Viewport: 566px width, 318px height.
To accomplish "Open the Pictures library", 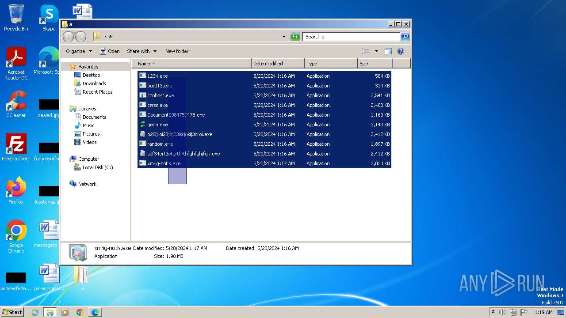I will coord(87,134).
